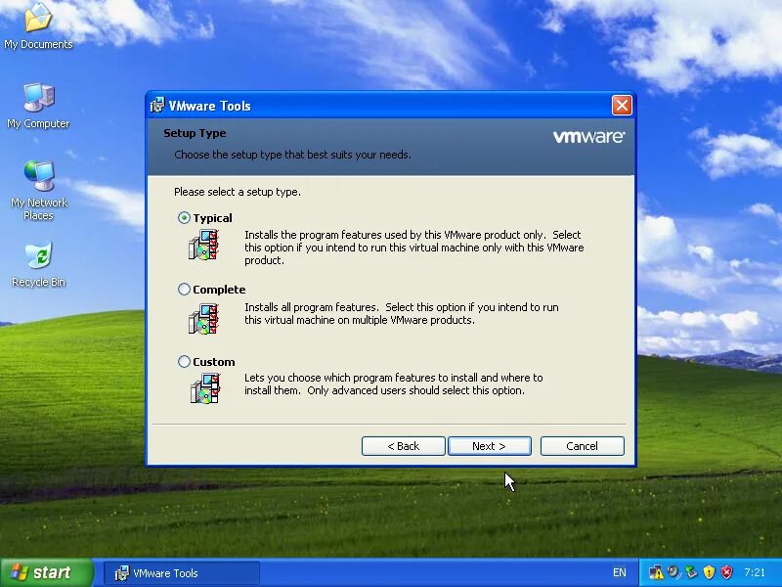
Task: Click the 'Custom' option label
Action: coord(214,362)
